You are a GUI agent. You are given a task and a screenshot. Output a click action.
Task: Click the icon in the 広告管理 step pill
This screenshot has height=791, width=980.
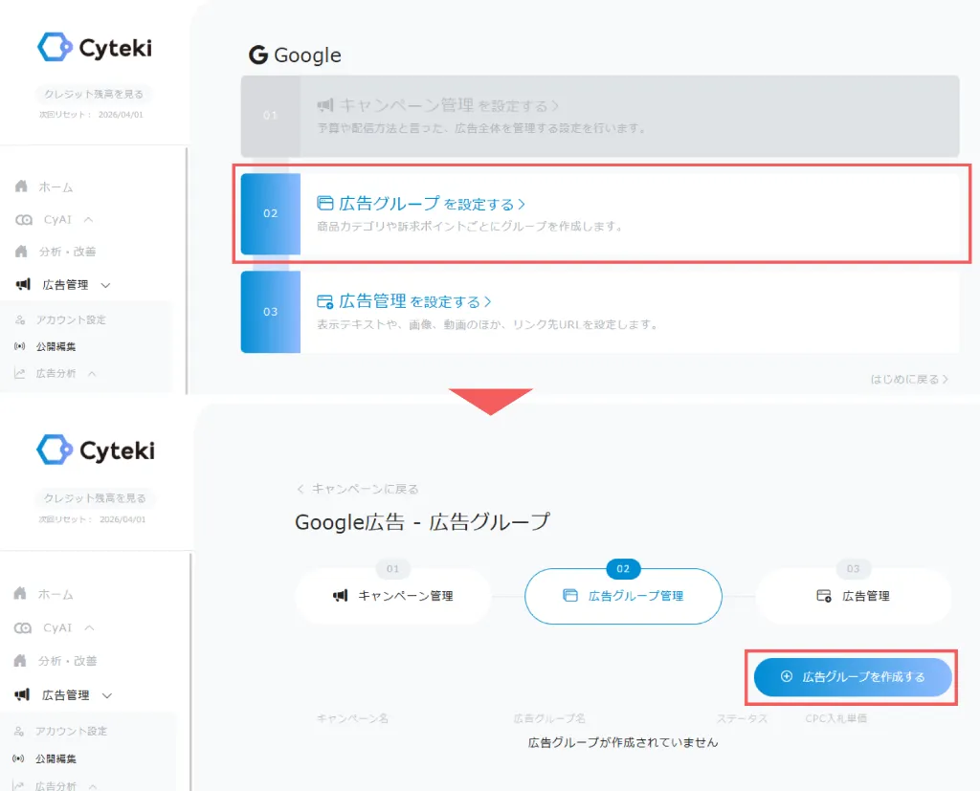click(824, 596)
